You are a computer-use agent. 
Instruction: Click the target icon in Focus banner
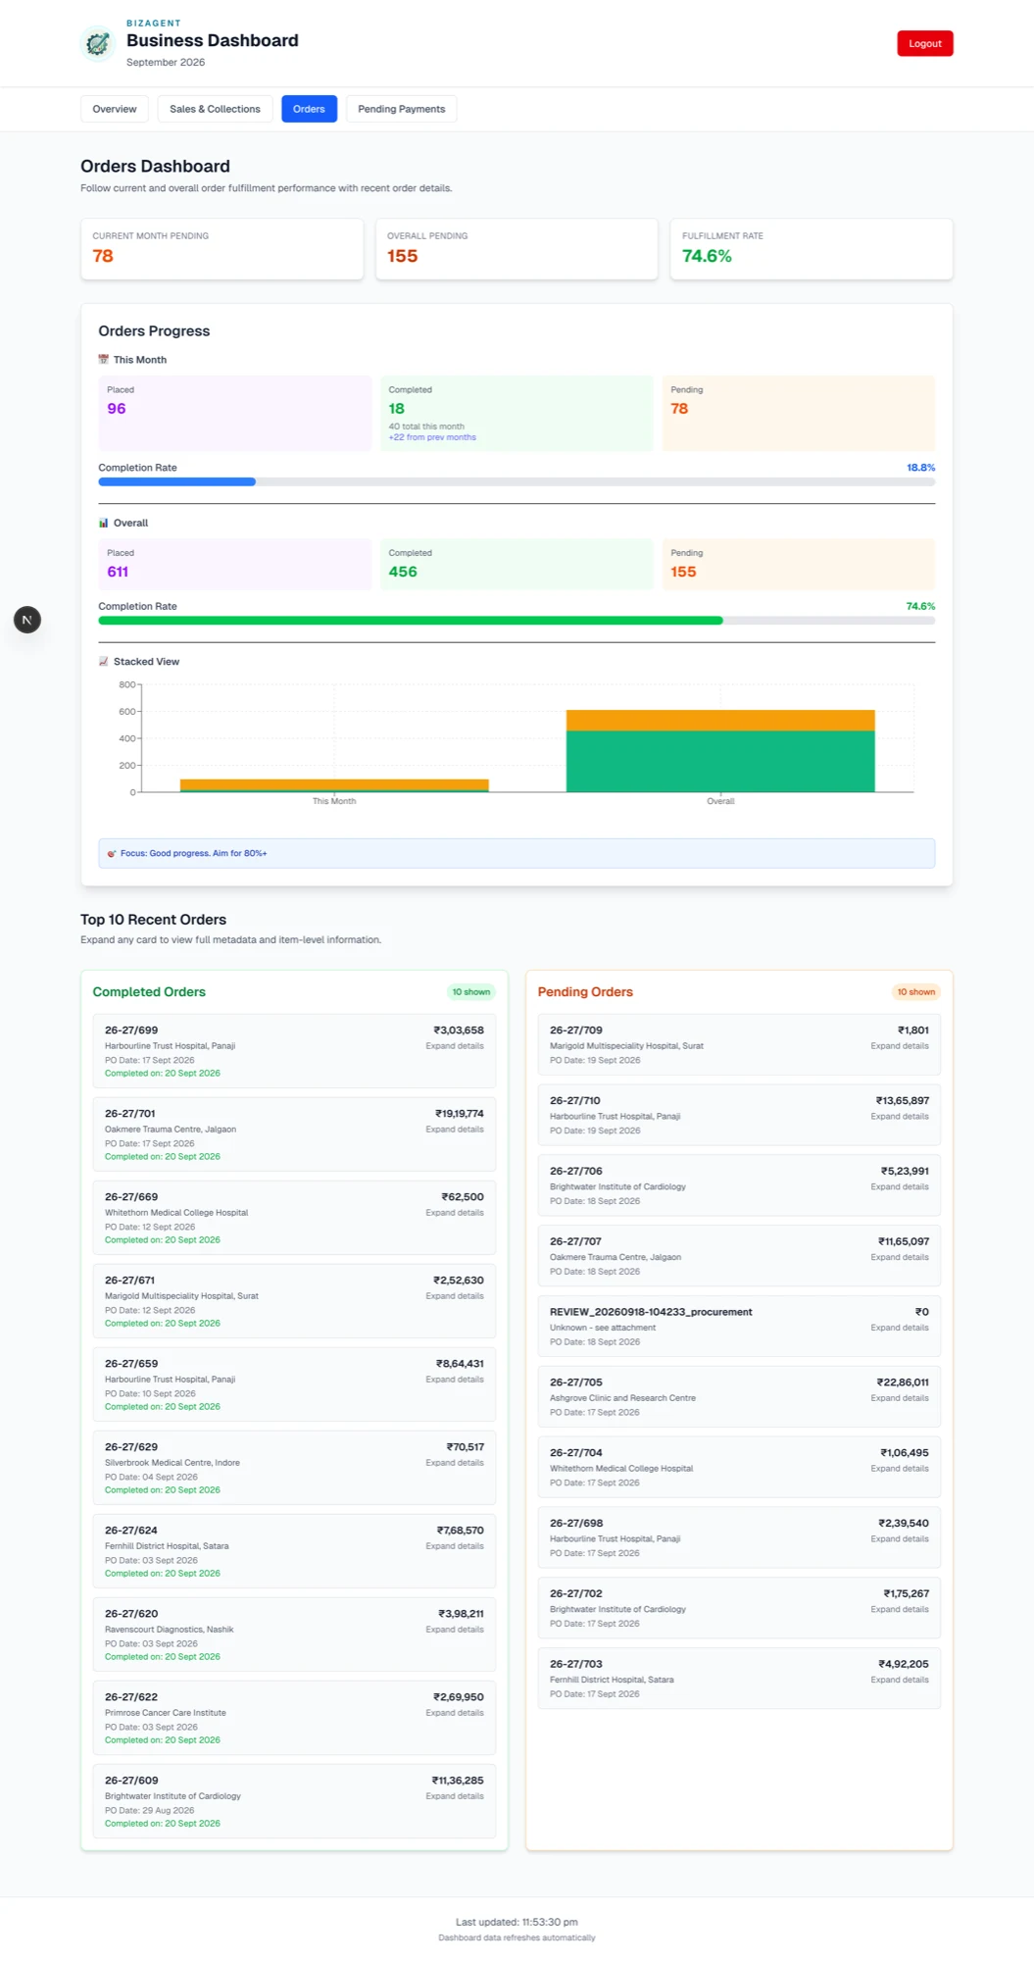click(x=112, y=853)
